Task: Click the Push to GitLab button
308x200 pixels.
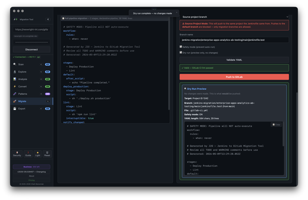Action: [234, 77]
